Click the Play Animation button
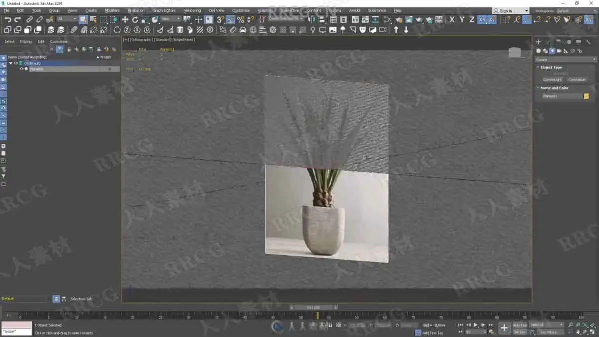Screen dimensions: 599x337 point(476,325)
